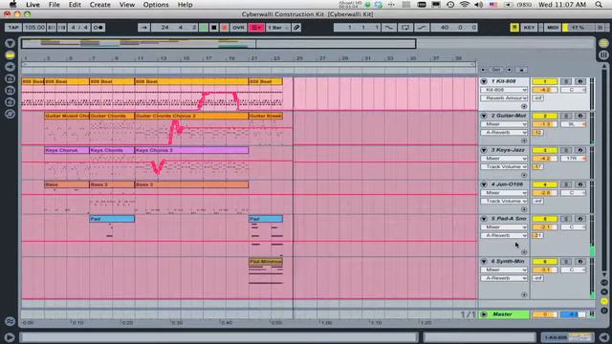612x344 pixels.
Task: Open the Hot-Swap browser icon
Action: (11, 114)
